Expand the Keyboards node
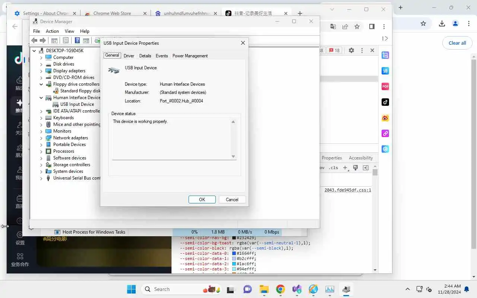The image size is (477, 298). coord(41,118)
